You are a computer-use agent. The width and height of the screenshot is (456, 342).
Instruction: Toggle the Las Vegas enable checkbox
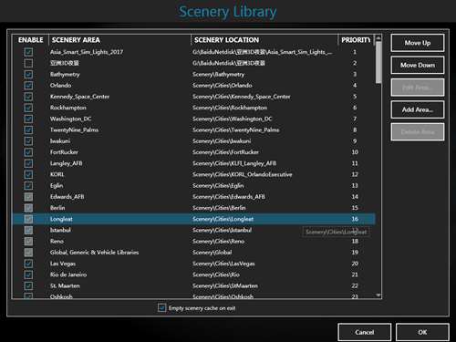[28, 264]
